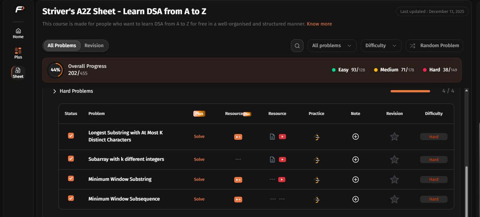Uncheck Minimum Window Substring status
Viewport: 480px width, 217px height.
pyautogui.click(x=71, y=178)
